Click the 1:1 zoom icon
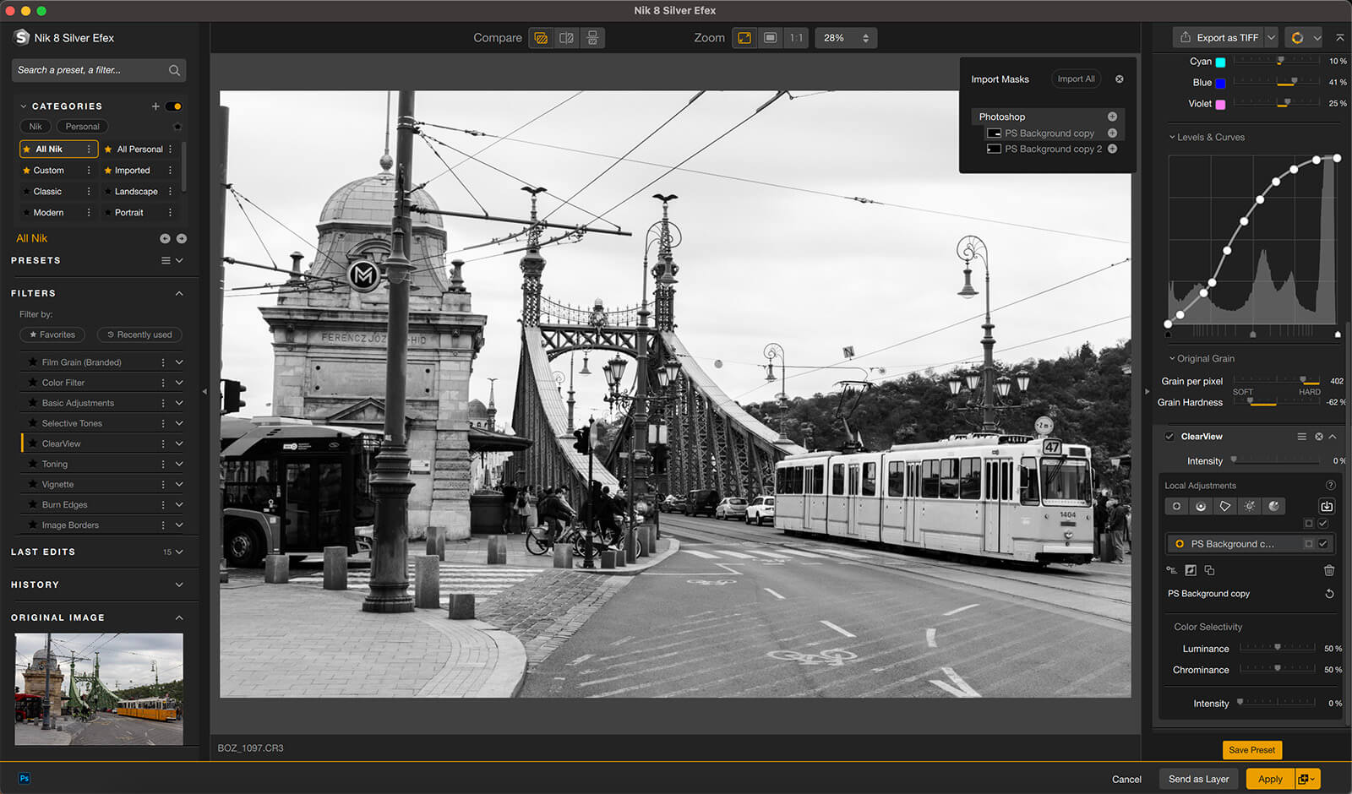This screenshot has height=794, width=1352. coord(796,38)
